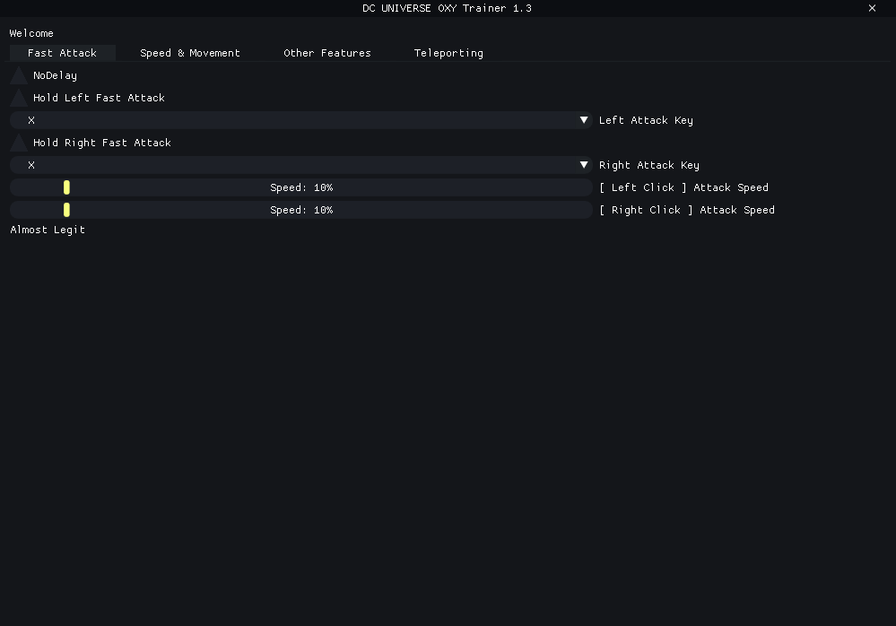The image size is (896, 626).
Task: Toggle Hold Right Fast Attack checkbox
Action: click(19, 143)
